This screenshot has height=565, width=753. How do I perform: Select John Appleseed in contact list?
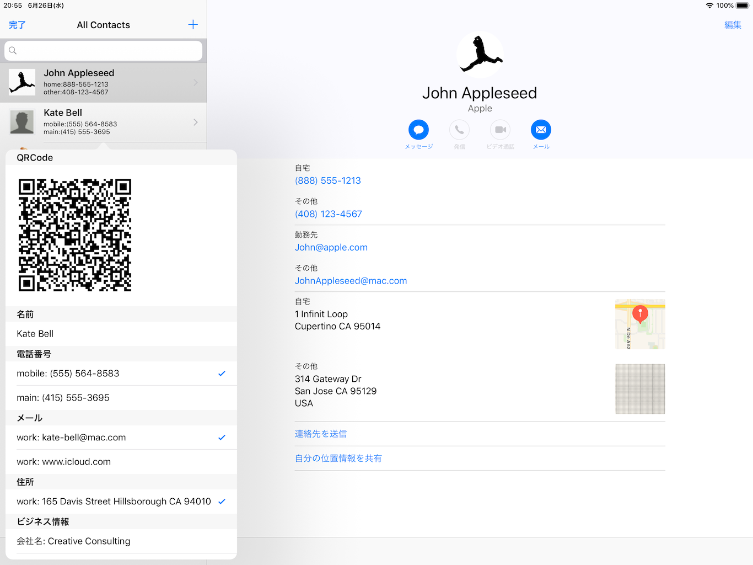point(103,82)
